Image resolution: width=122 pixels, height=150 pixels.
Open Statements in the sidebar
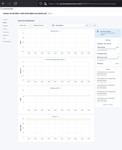point(6,35)
